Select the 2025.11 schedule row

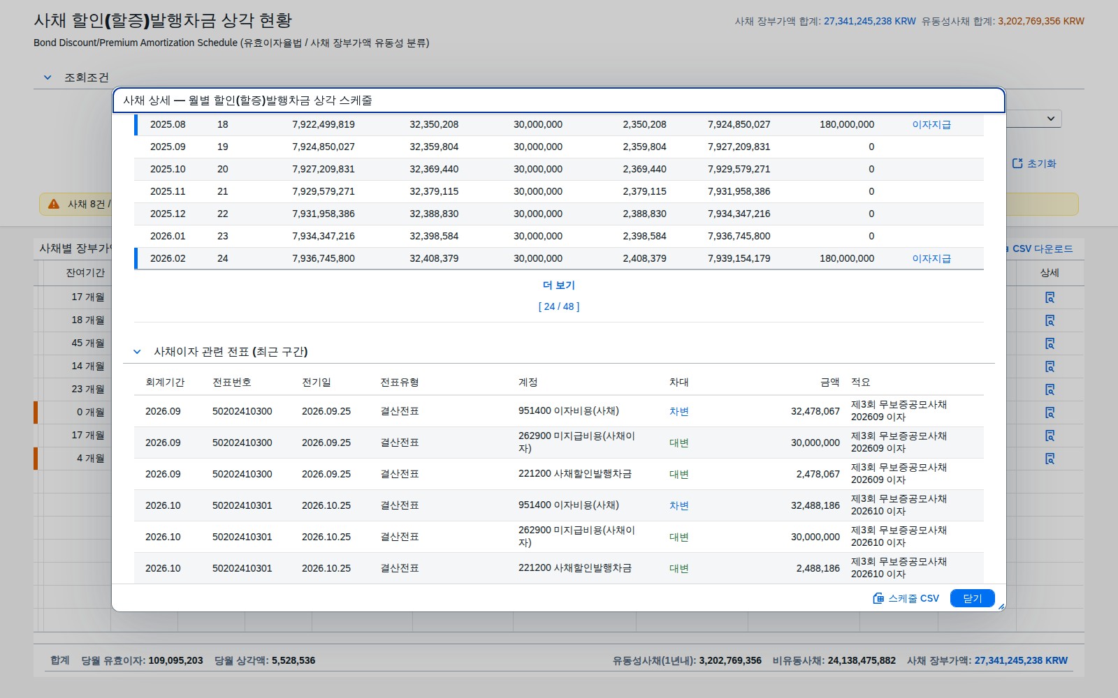(x=559, y=191)
